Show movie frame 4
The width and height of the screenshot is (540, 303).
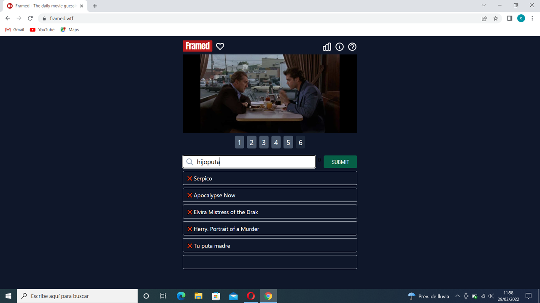coord(276,142)
